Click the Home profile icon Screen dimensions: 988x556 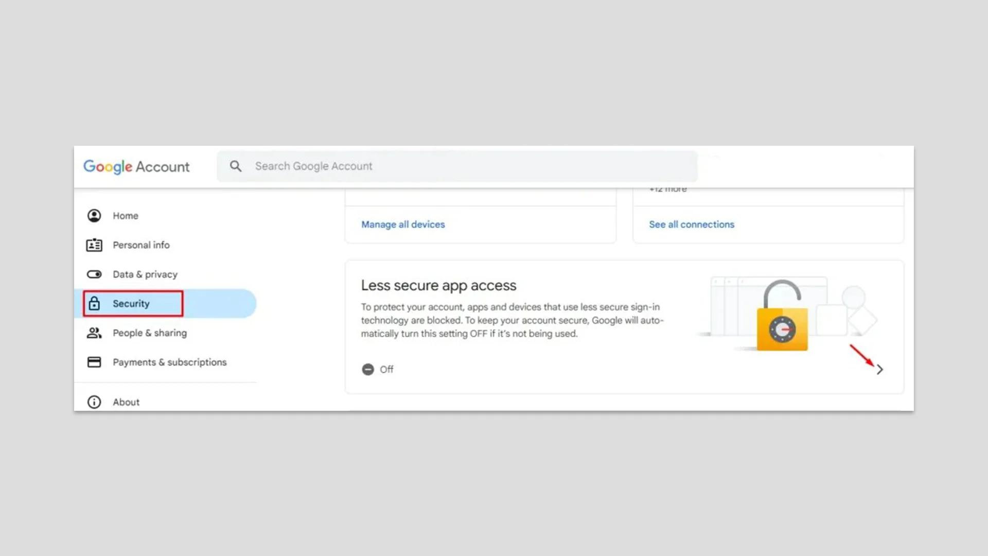94,216
